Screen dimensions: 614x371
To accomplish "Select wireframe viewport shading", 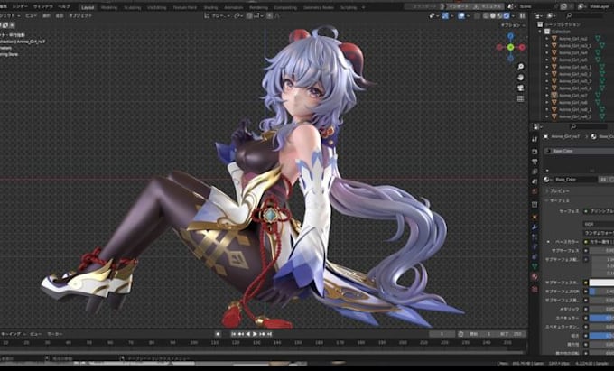I will (486, 15).
